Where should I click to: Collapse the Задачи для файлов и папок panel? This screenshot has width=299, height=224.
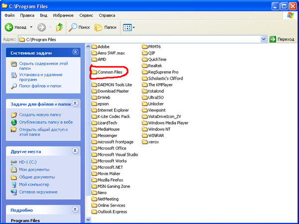[x=75, y=103]
